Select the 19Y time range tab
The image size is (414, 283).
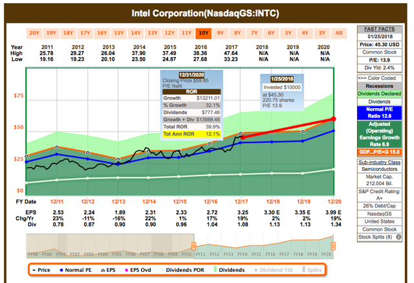[x=51, y=33]
